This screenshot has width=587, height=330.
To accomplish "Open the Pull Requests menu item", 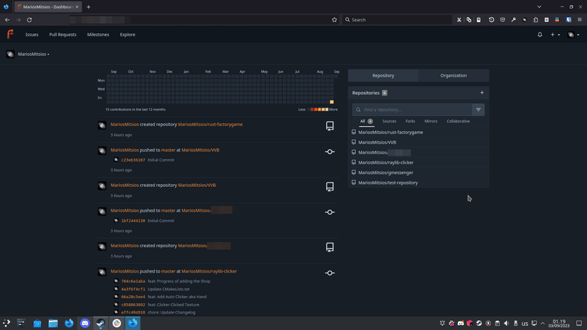I will [62, 34].
